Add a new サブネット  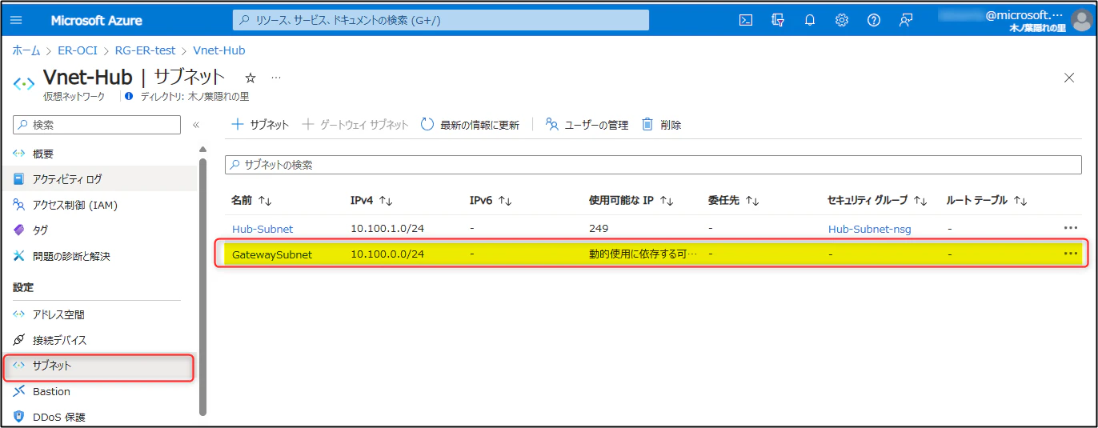[x=260, y=125]
